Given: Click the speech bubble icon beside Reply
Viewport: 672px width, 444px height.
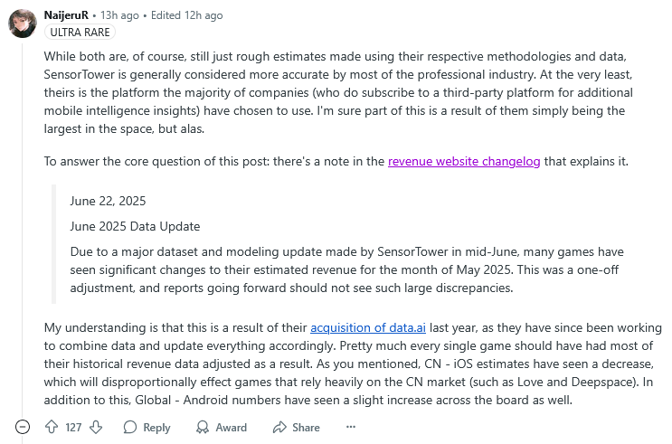Looking at the screenshot, I should pos(130,428).
